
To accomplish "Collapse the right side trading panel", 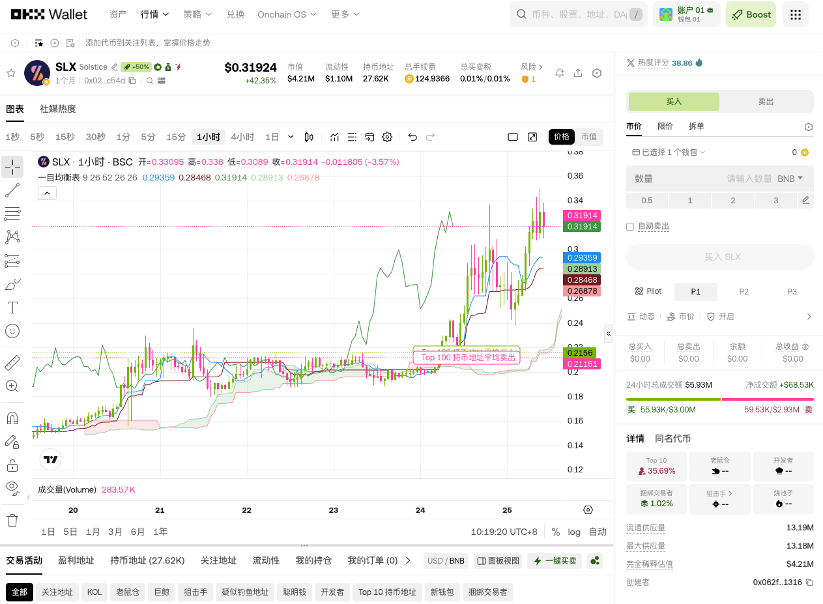I will click(x=609, y=334).
